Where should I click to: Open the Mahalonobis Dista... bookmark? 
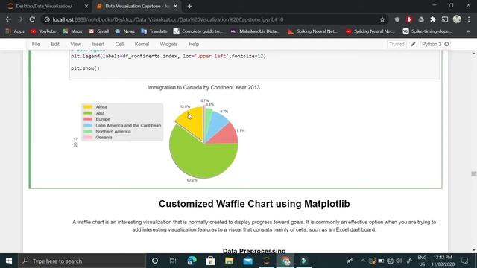pos(255,31)
